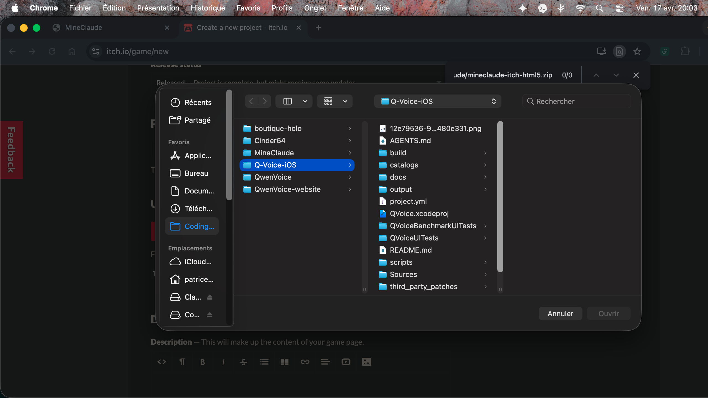Image resolution: width=708 pixels, height=398 pixels.
Task: Click the Chrome bookmark star icon
Action: pos(637,51)
